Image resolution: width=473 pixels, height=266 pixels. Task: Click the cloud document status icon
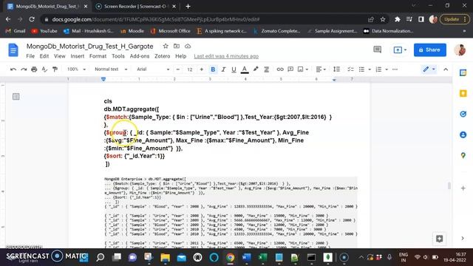pos(188,46)
